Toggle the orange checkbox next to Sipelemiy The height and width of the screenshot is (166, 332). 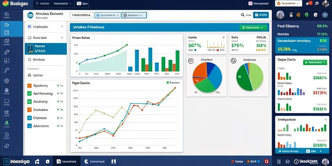click(30, 86)
